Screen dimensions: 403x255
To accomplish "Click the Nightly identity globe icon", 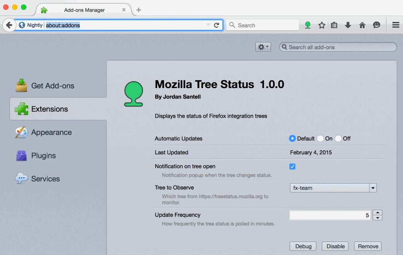I will click(x=22, y=25).
